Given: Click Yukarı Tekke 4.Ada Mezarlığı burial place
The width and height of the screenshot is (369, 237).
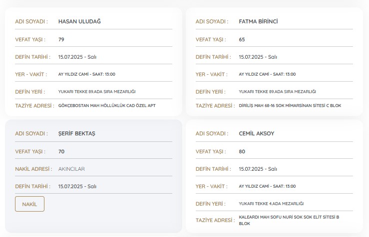Looking at the screenshot, I should point(271,204).
